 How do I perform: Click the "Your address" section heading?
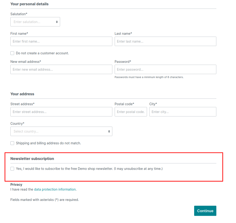[22, 94]
